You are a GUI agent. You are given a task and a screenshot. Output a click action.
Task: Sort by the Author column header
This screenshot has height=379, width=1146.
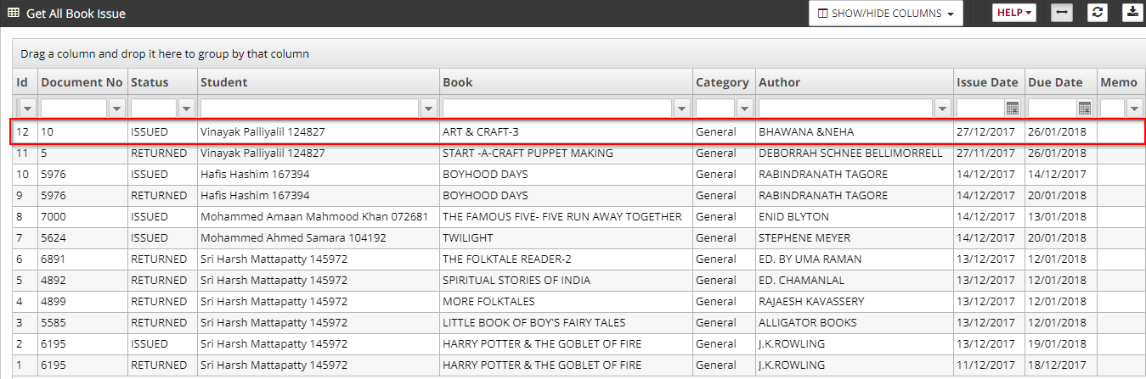coord(855,82)
